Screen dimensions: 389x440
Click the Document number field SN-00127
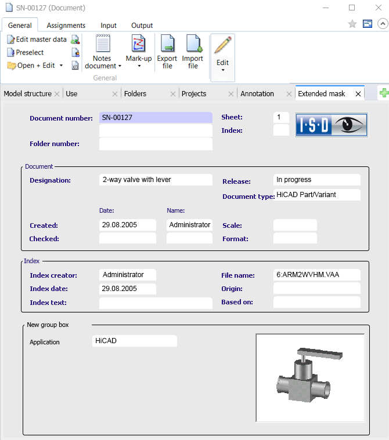tap(156, 118)
